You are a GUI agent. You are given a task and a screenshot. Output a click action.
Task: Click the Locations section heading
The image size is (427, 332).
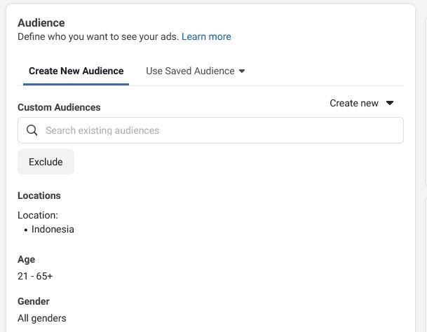click(x=39, y=195)
